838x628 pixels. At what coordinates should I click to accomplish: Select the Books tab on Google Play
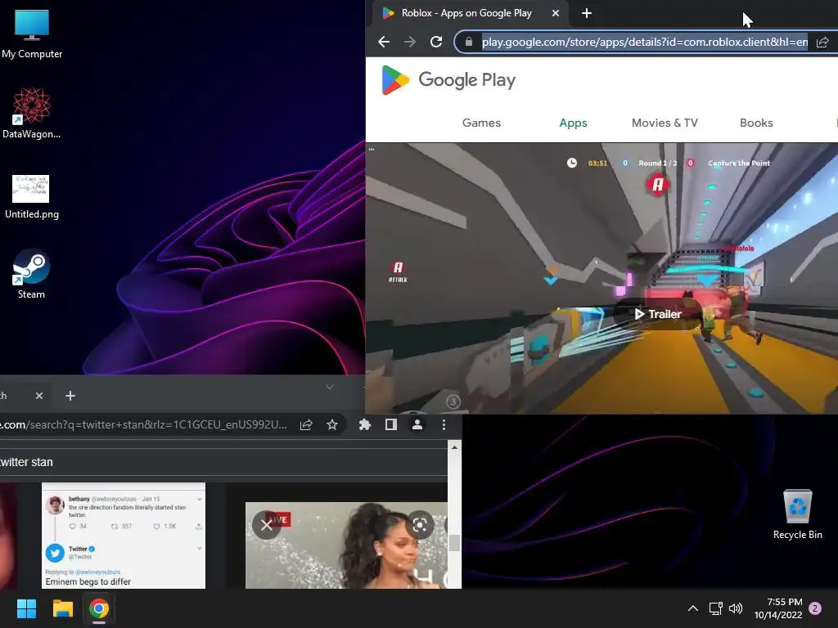click(755, 123)
